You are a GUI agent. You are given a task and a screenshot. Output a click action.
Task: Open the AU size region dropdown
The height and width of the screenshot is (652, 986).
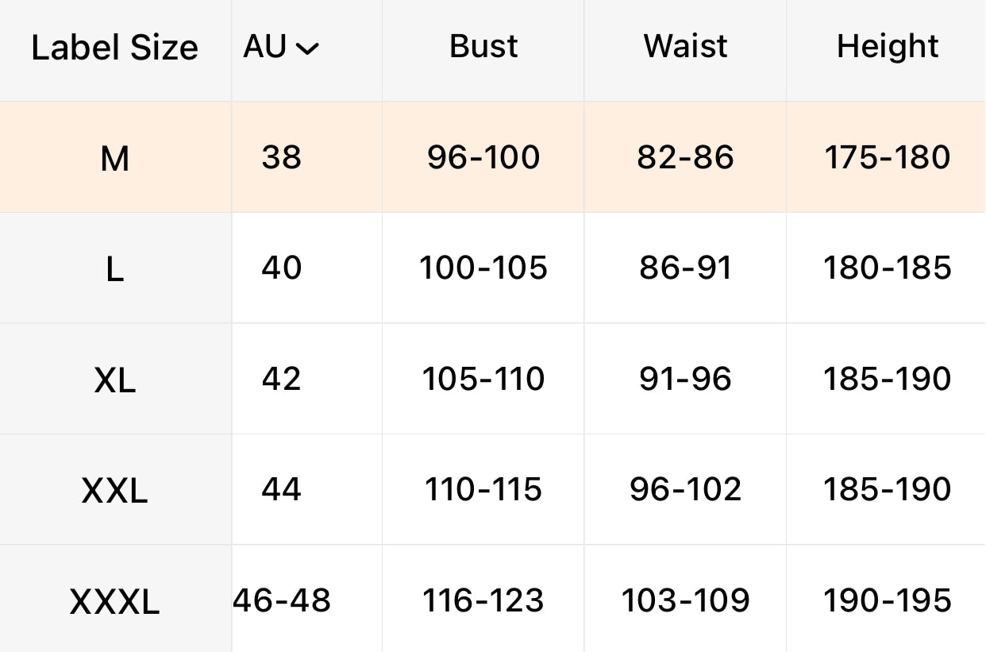tap(279, 48)
